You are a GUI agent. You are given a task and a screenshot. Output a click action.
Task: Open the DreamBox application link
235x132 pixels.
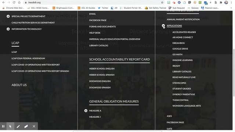point(178,43)
